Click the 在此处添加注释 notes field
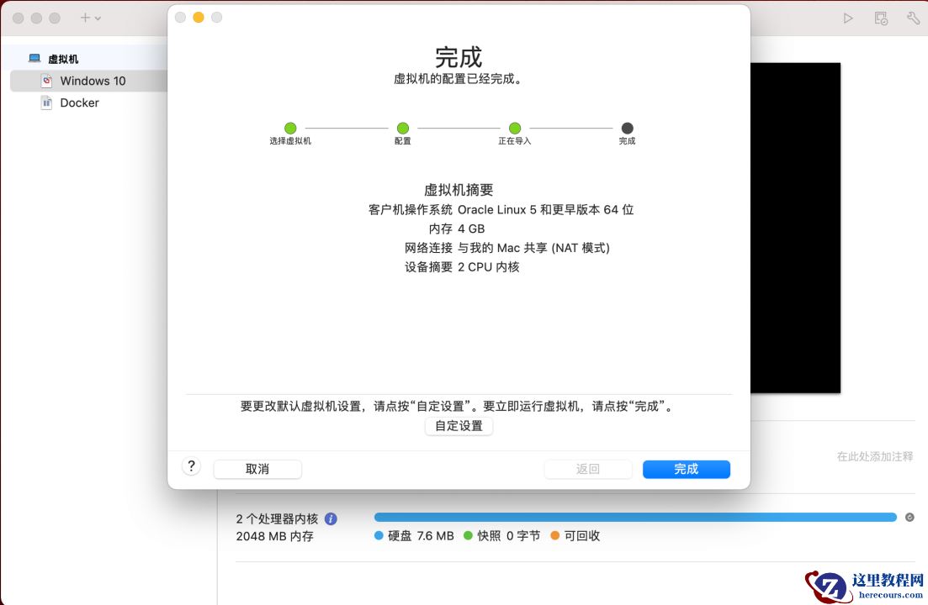This screenshot has width=928, height=605. click(x=874, y=456)
